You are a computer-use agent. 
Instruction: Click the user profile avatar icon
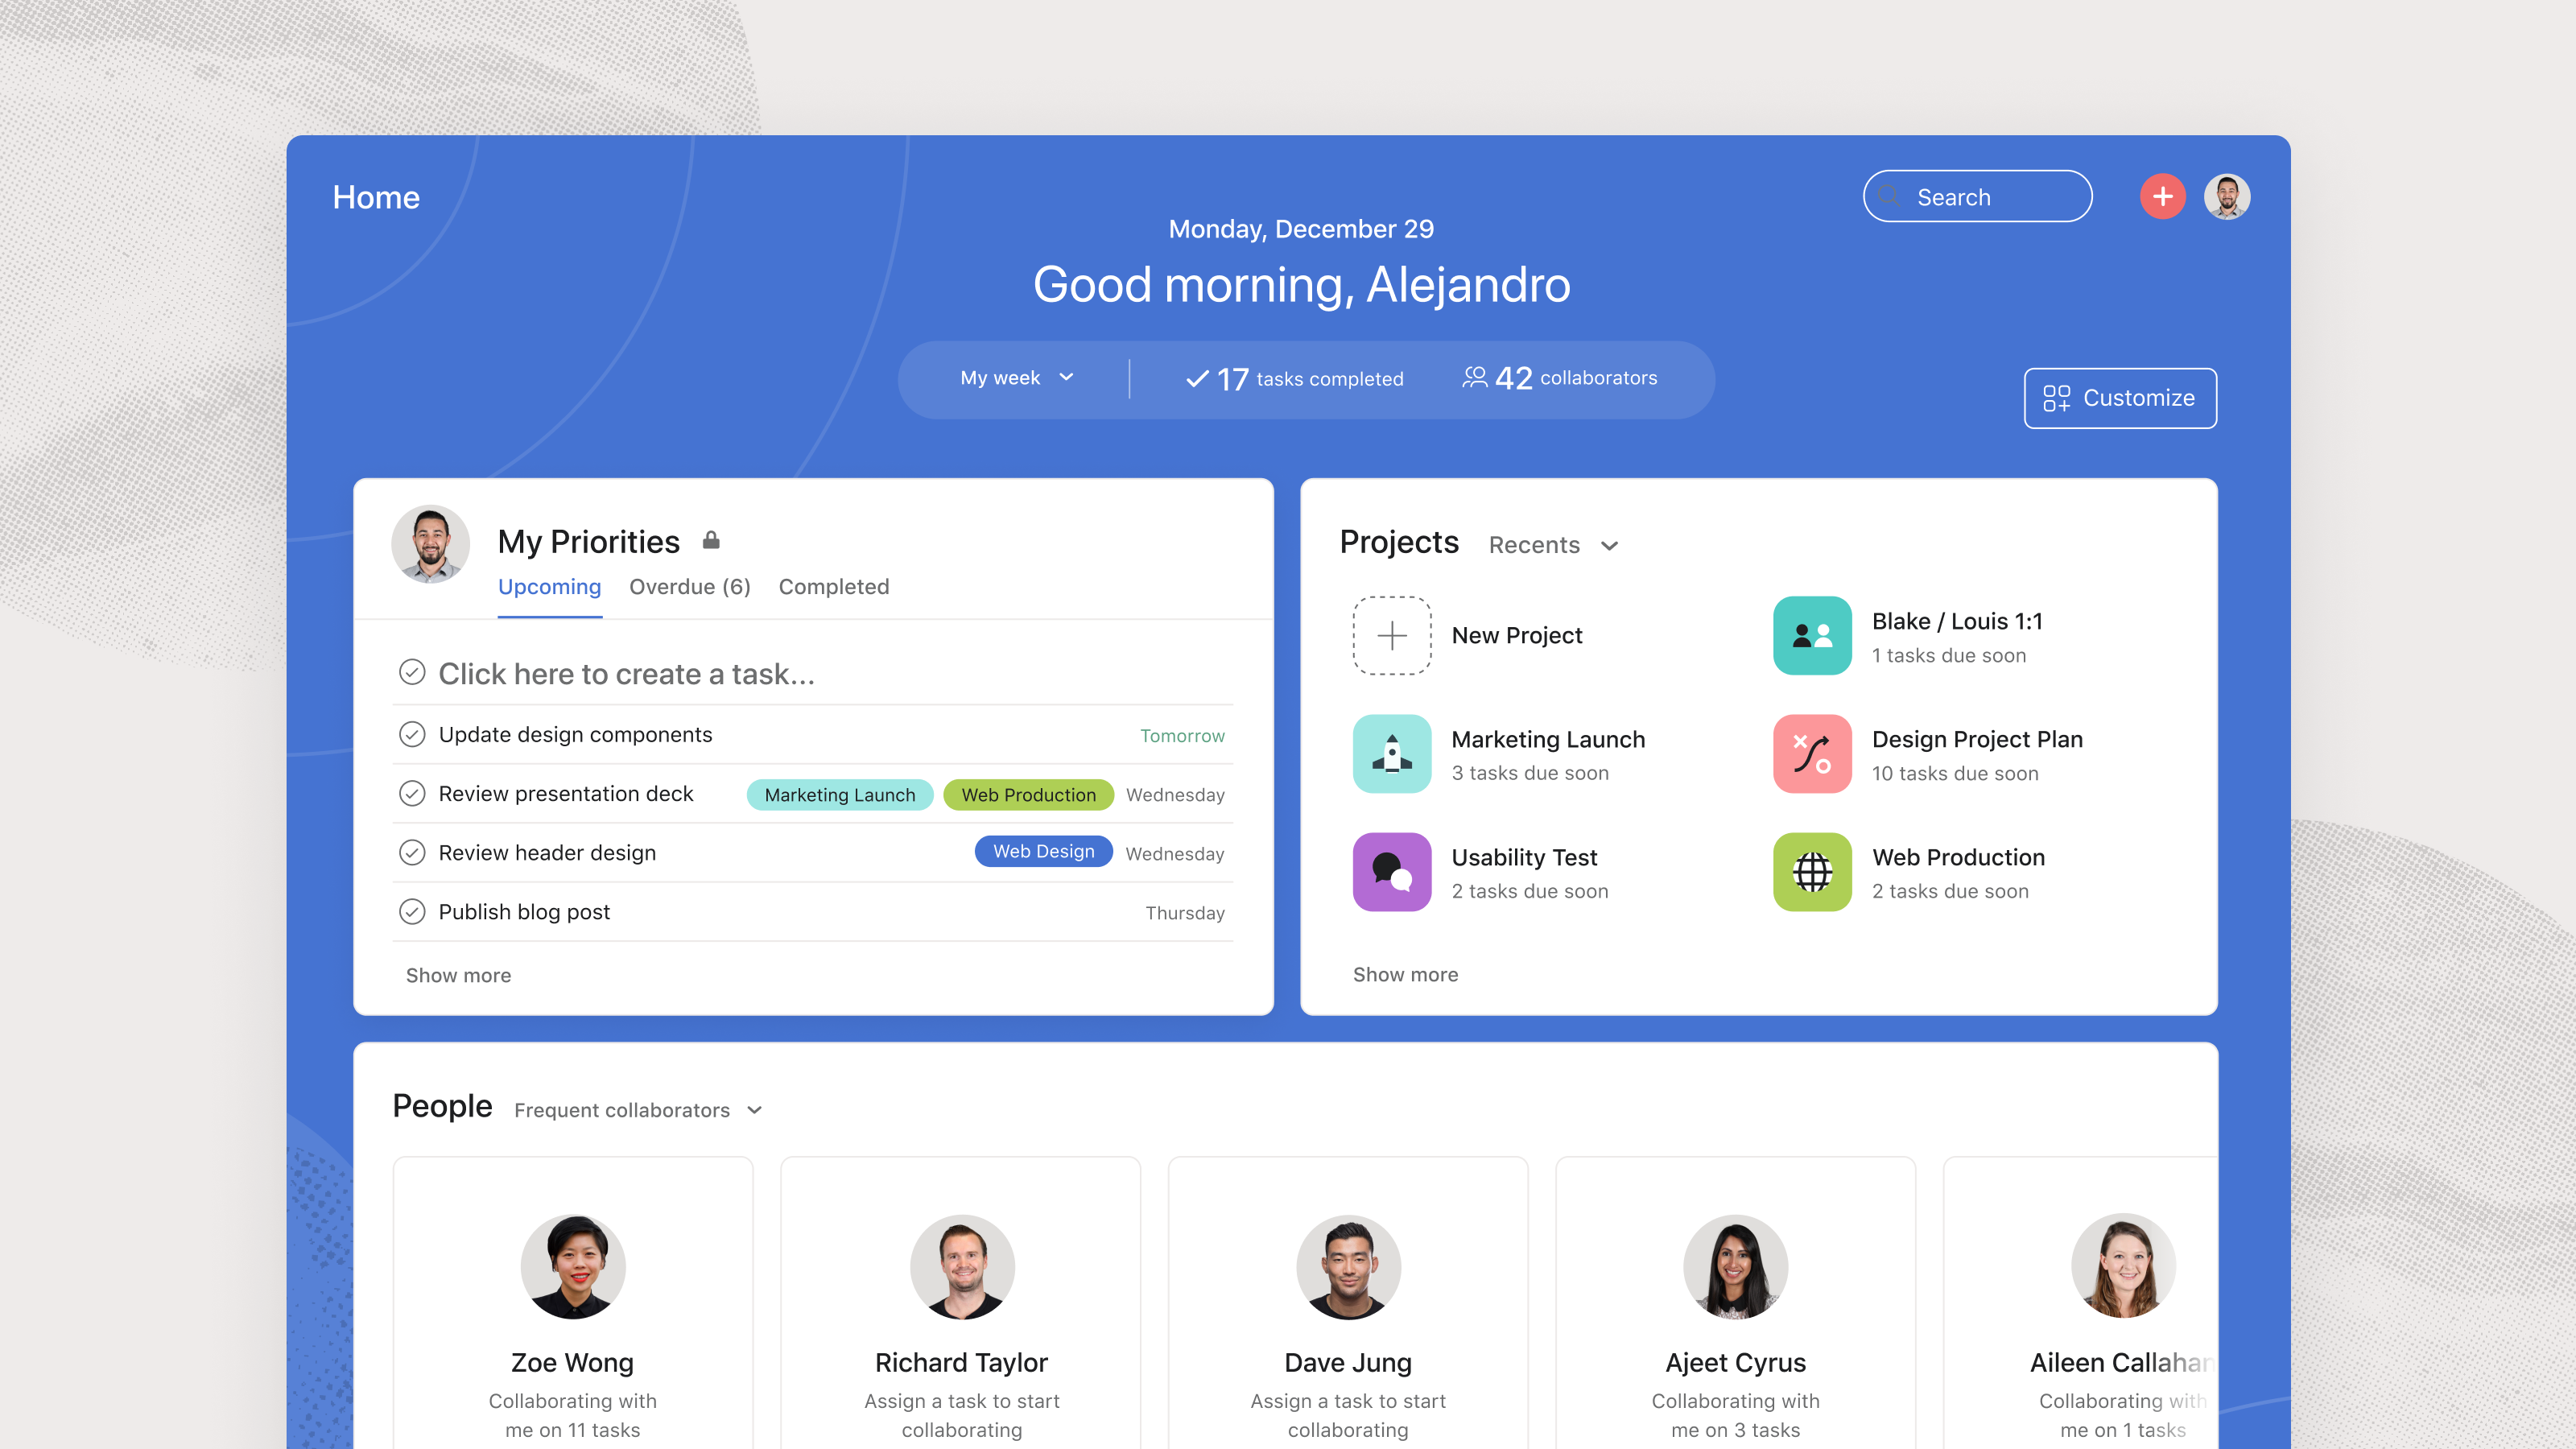click(2226, 196)
